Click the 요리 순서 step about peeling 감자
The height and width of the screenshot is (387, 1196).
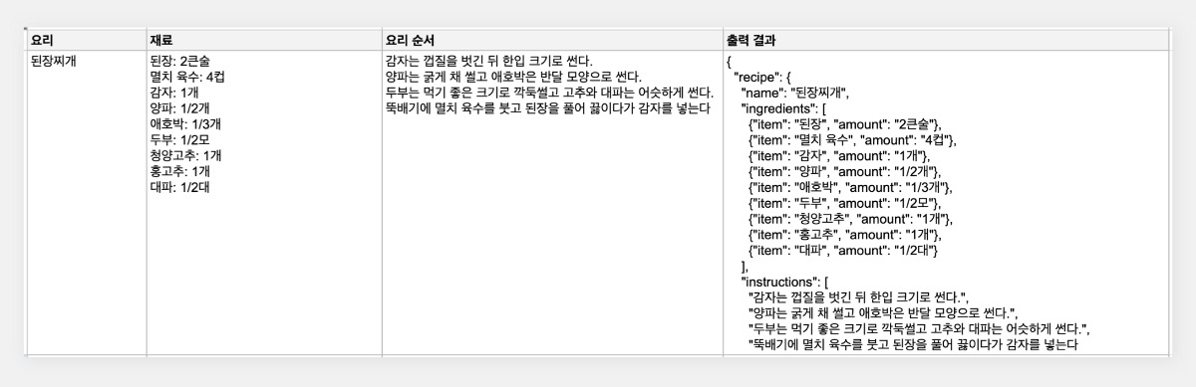click(488, 61)
